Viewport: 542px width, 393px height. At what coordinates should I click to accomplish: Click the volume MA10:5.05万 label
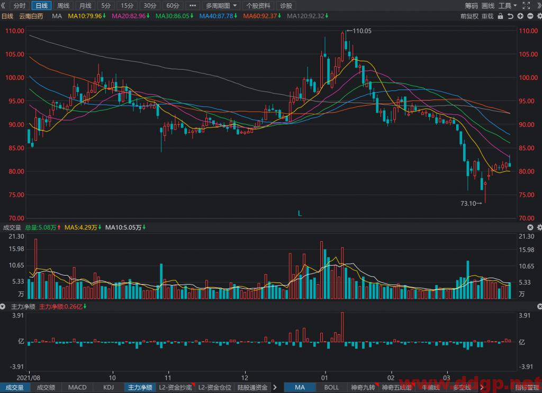click(x=125, y=227)
